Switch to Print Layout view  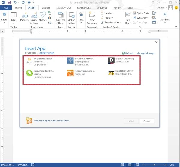pos(130,165)
